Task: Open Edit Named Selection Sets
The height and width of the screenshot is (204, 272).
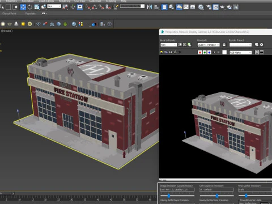Action: (x=116, y=7)
